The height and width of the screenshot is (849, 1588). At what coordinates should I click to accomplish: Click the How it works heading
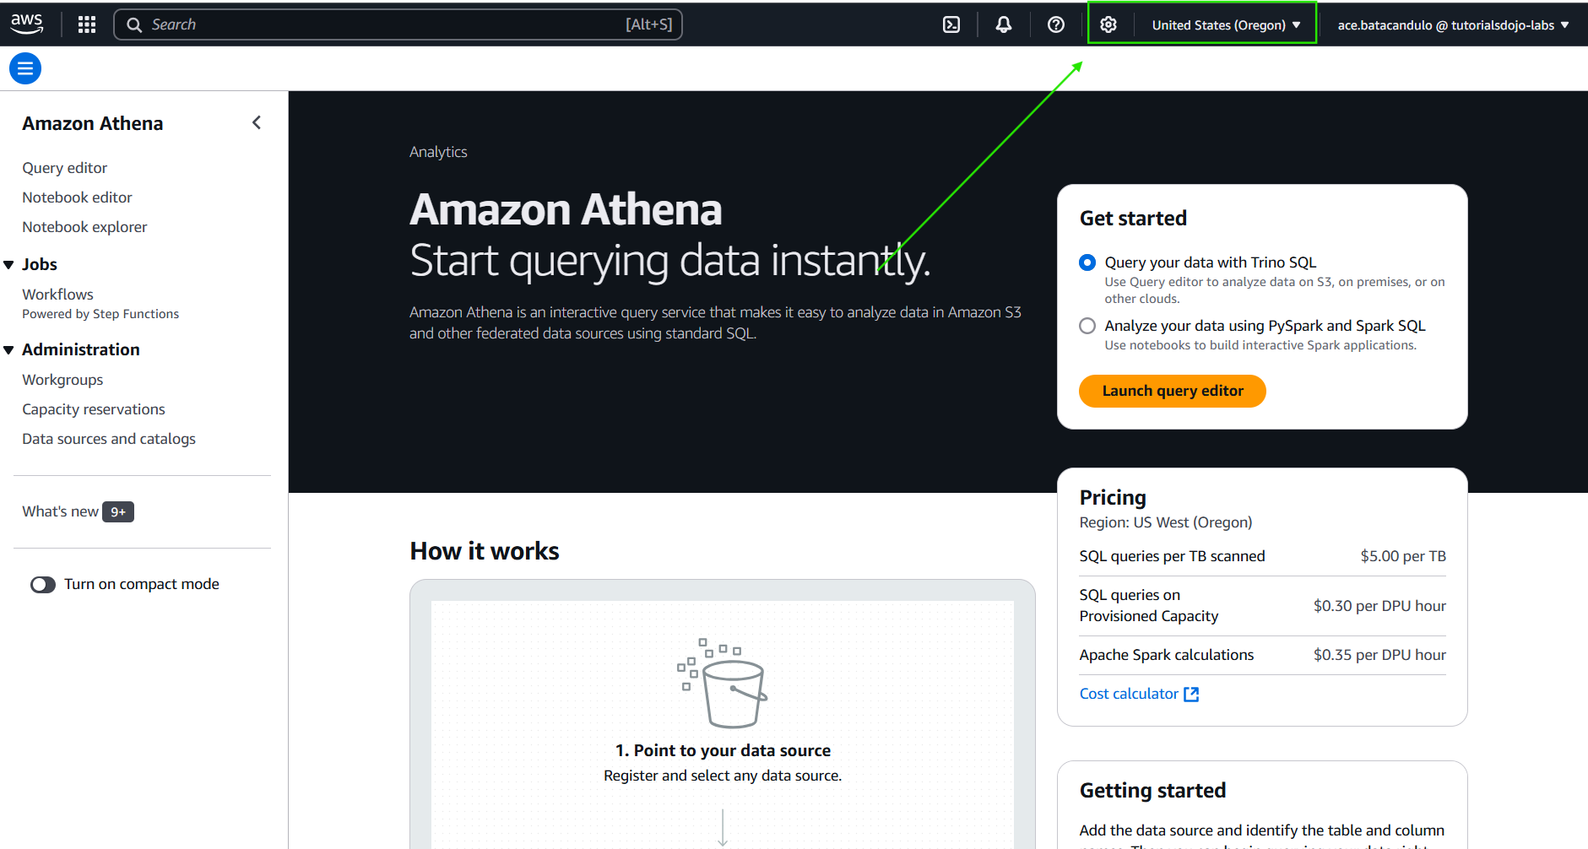[x=485, y=551]
